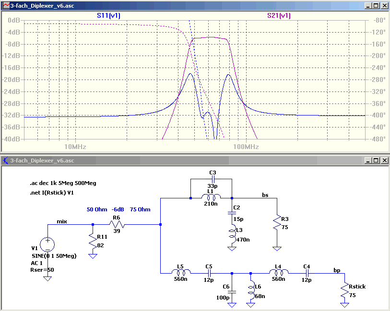Click ground symbol under Rstick
The image size is (390, 311).
tap(345, 305)
